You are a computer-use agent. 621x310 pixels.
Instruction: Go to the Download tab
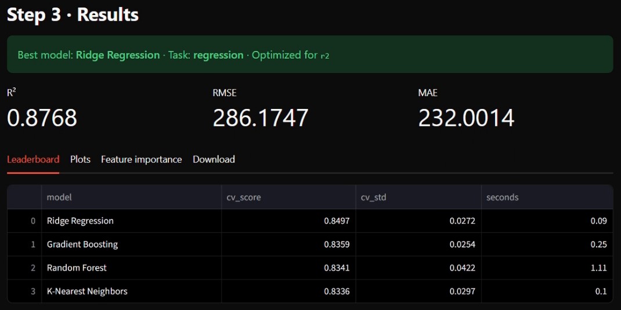click(x=214, y=159)
